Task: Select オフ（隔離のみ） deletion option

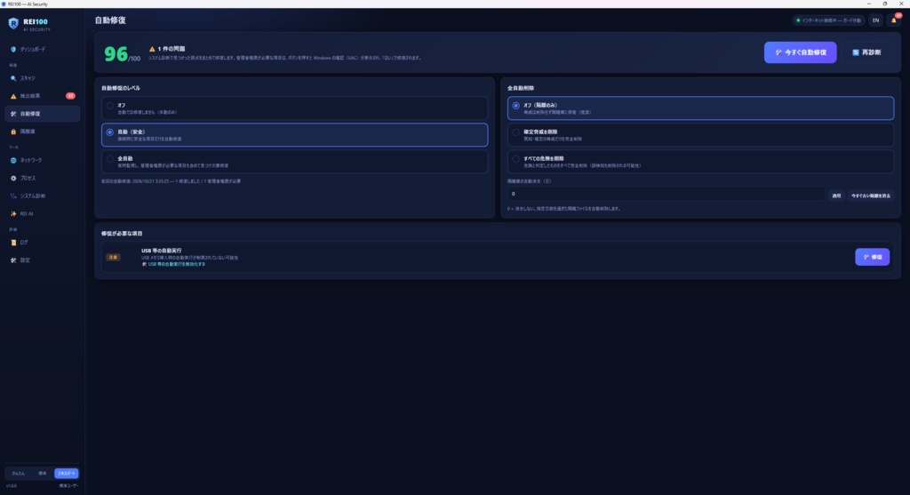Action: coord(700,108)
